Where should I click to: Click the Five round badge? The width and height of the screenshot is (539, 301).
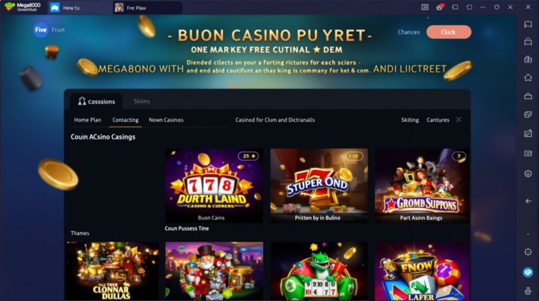[x=41, y=30]
